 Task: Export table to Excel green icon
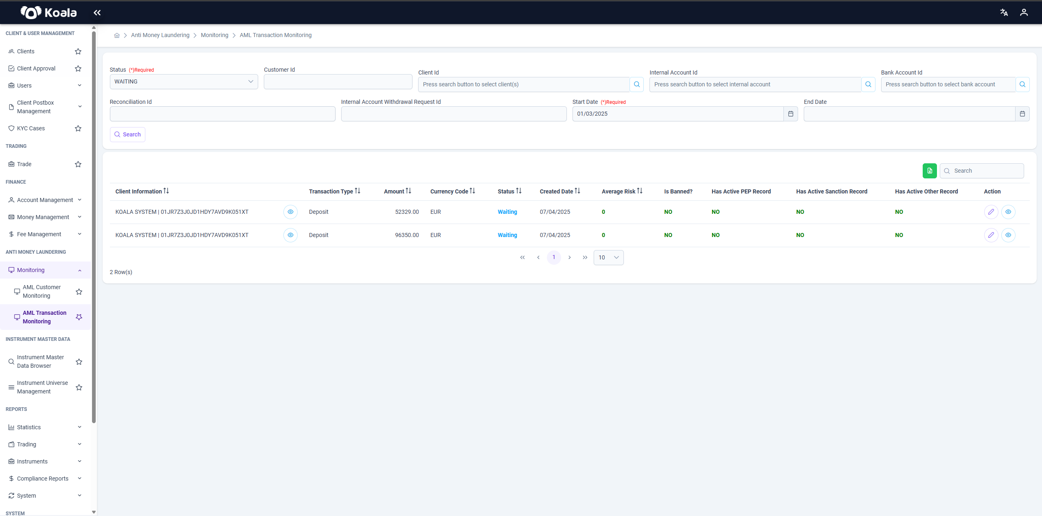coord(930,171)
